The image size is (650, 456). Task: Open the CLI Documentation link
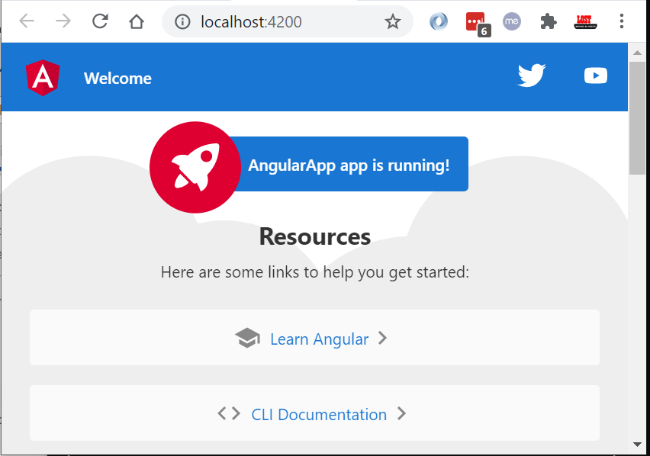coord(319,414)
